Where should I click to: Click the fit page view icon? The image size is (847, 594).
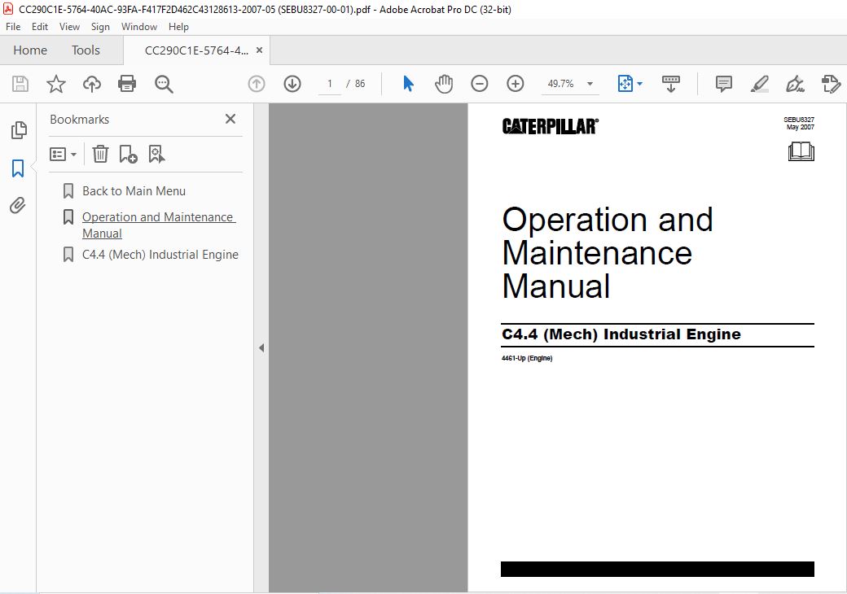[625, 84]
